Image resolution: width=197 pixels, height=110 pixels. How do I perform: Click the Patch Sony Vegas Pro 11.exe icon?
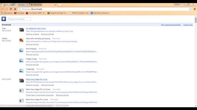click(21, 101)
